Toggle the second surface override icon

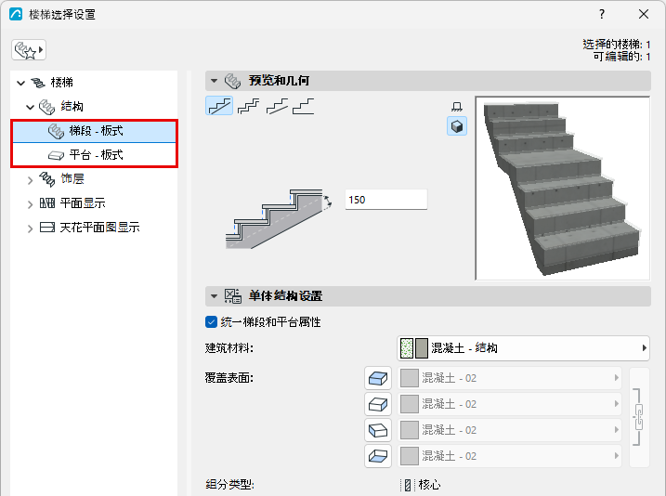[x=378, y=404]
